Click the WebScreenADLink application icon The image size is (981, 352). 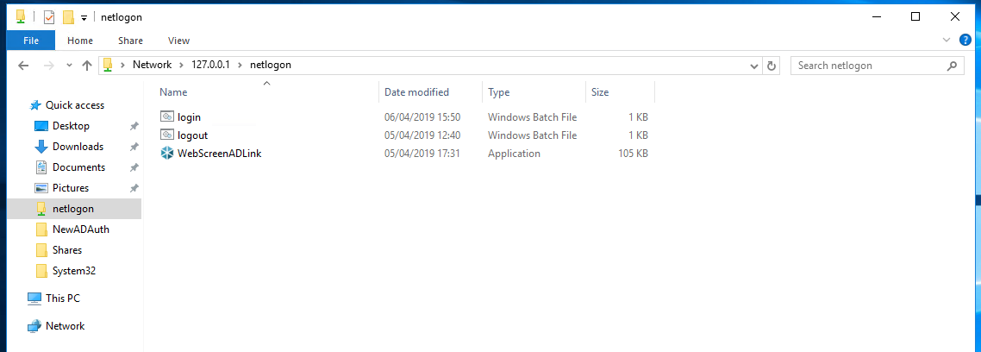[x=167, y=154]
